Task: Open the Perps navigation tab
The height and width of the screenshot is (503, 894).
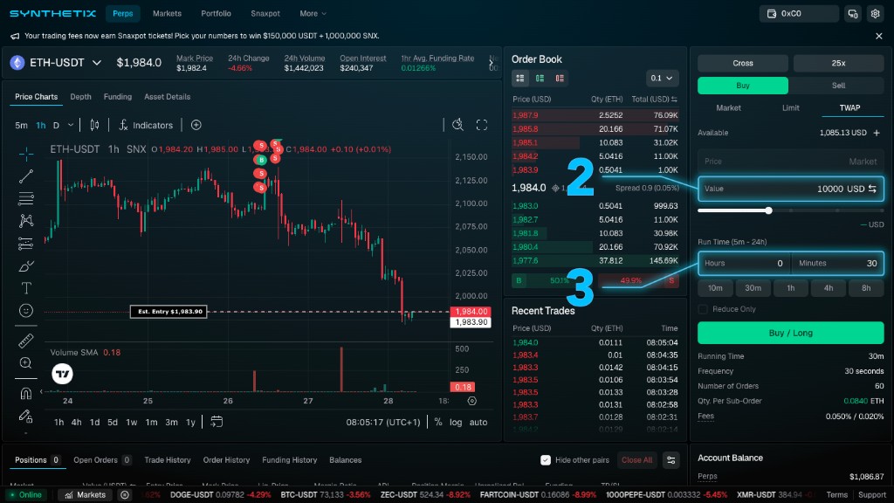Action: click(122, 14)
